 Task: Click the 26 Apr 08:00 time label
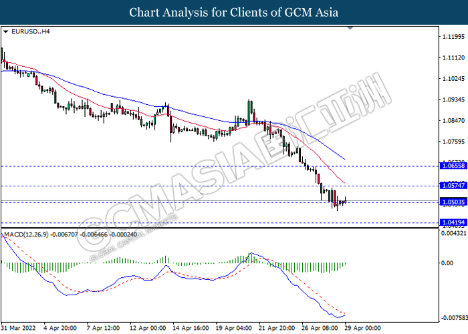coord(320,328)
